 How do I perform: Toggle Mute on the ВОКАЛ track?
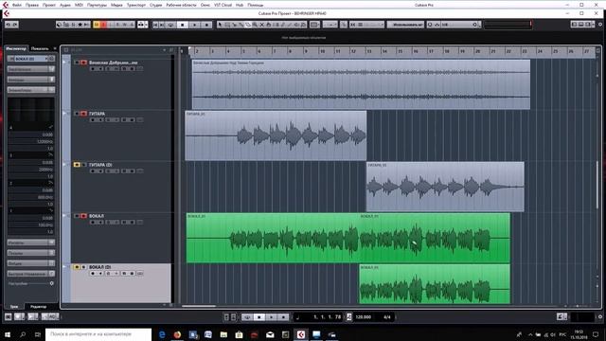[x=77, y=216]
